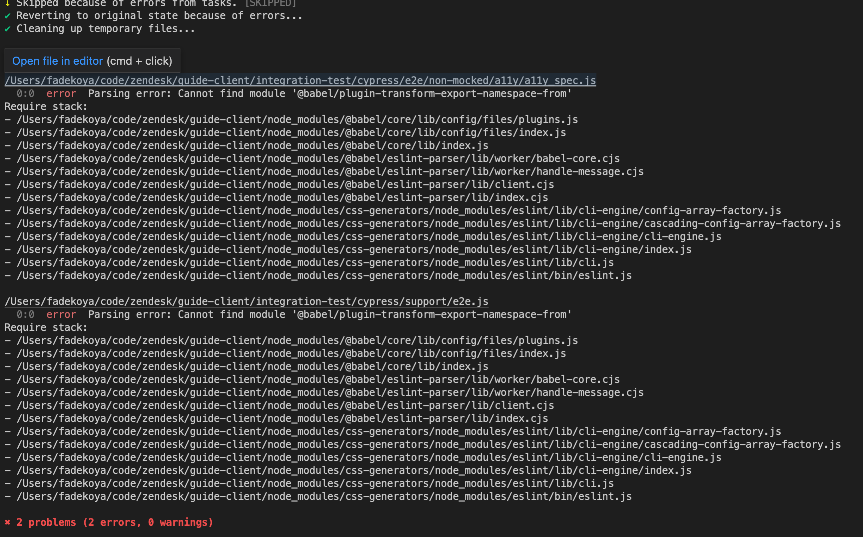Click the "2 problems (2 errors, 0 warnings)" summary
Image resolution: width=863 pixels, height=537 pixels.
click(x=114, y=523)
